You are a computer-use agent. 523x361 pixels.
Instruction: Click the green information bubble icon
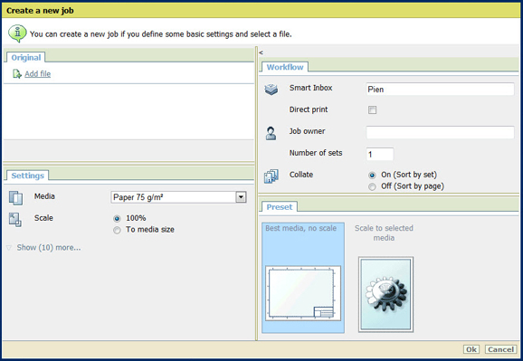tap(17, 33)
